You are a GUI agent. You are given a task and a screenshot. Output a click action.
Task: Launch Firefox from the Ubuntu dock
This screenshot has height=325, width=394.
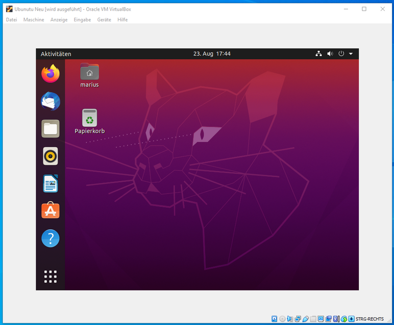[51, 74]
